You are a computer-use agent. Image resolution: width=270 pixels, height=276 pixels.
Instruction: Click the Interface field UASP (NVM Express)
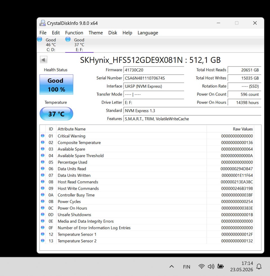pyautogui.click(x=154, y=86)
